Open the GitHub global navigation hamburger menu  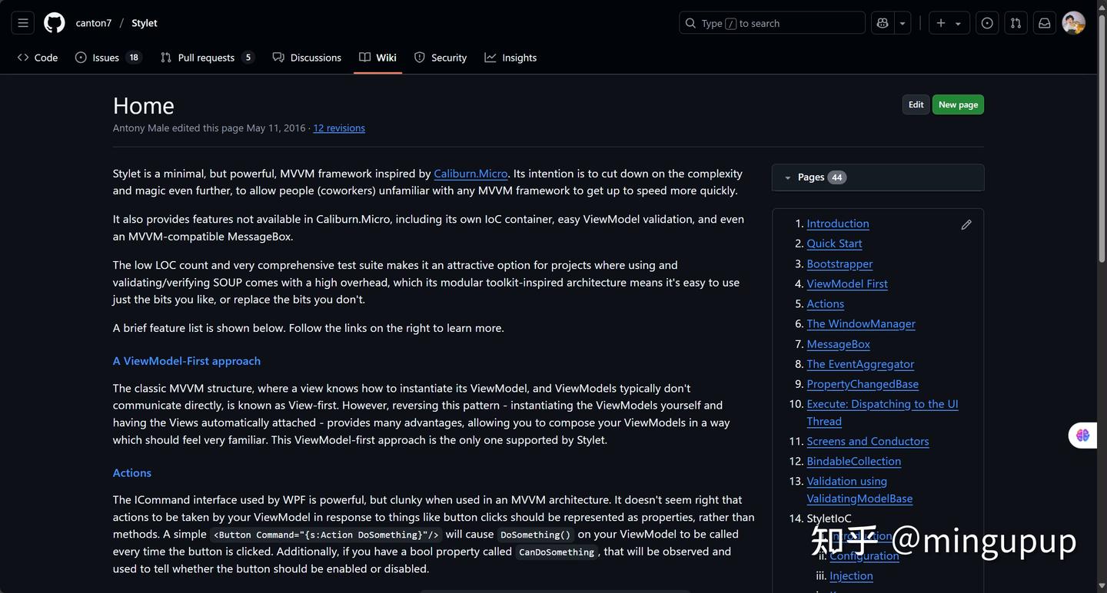click(22, 22)
